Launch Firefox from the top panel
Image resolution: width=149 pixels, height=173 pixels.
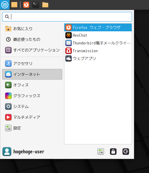coord(26,5)
